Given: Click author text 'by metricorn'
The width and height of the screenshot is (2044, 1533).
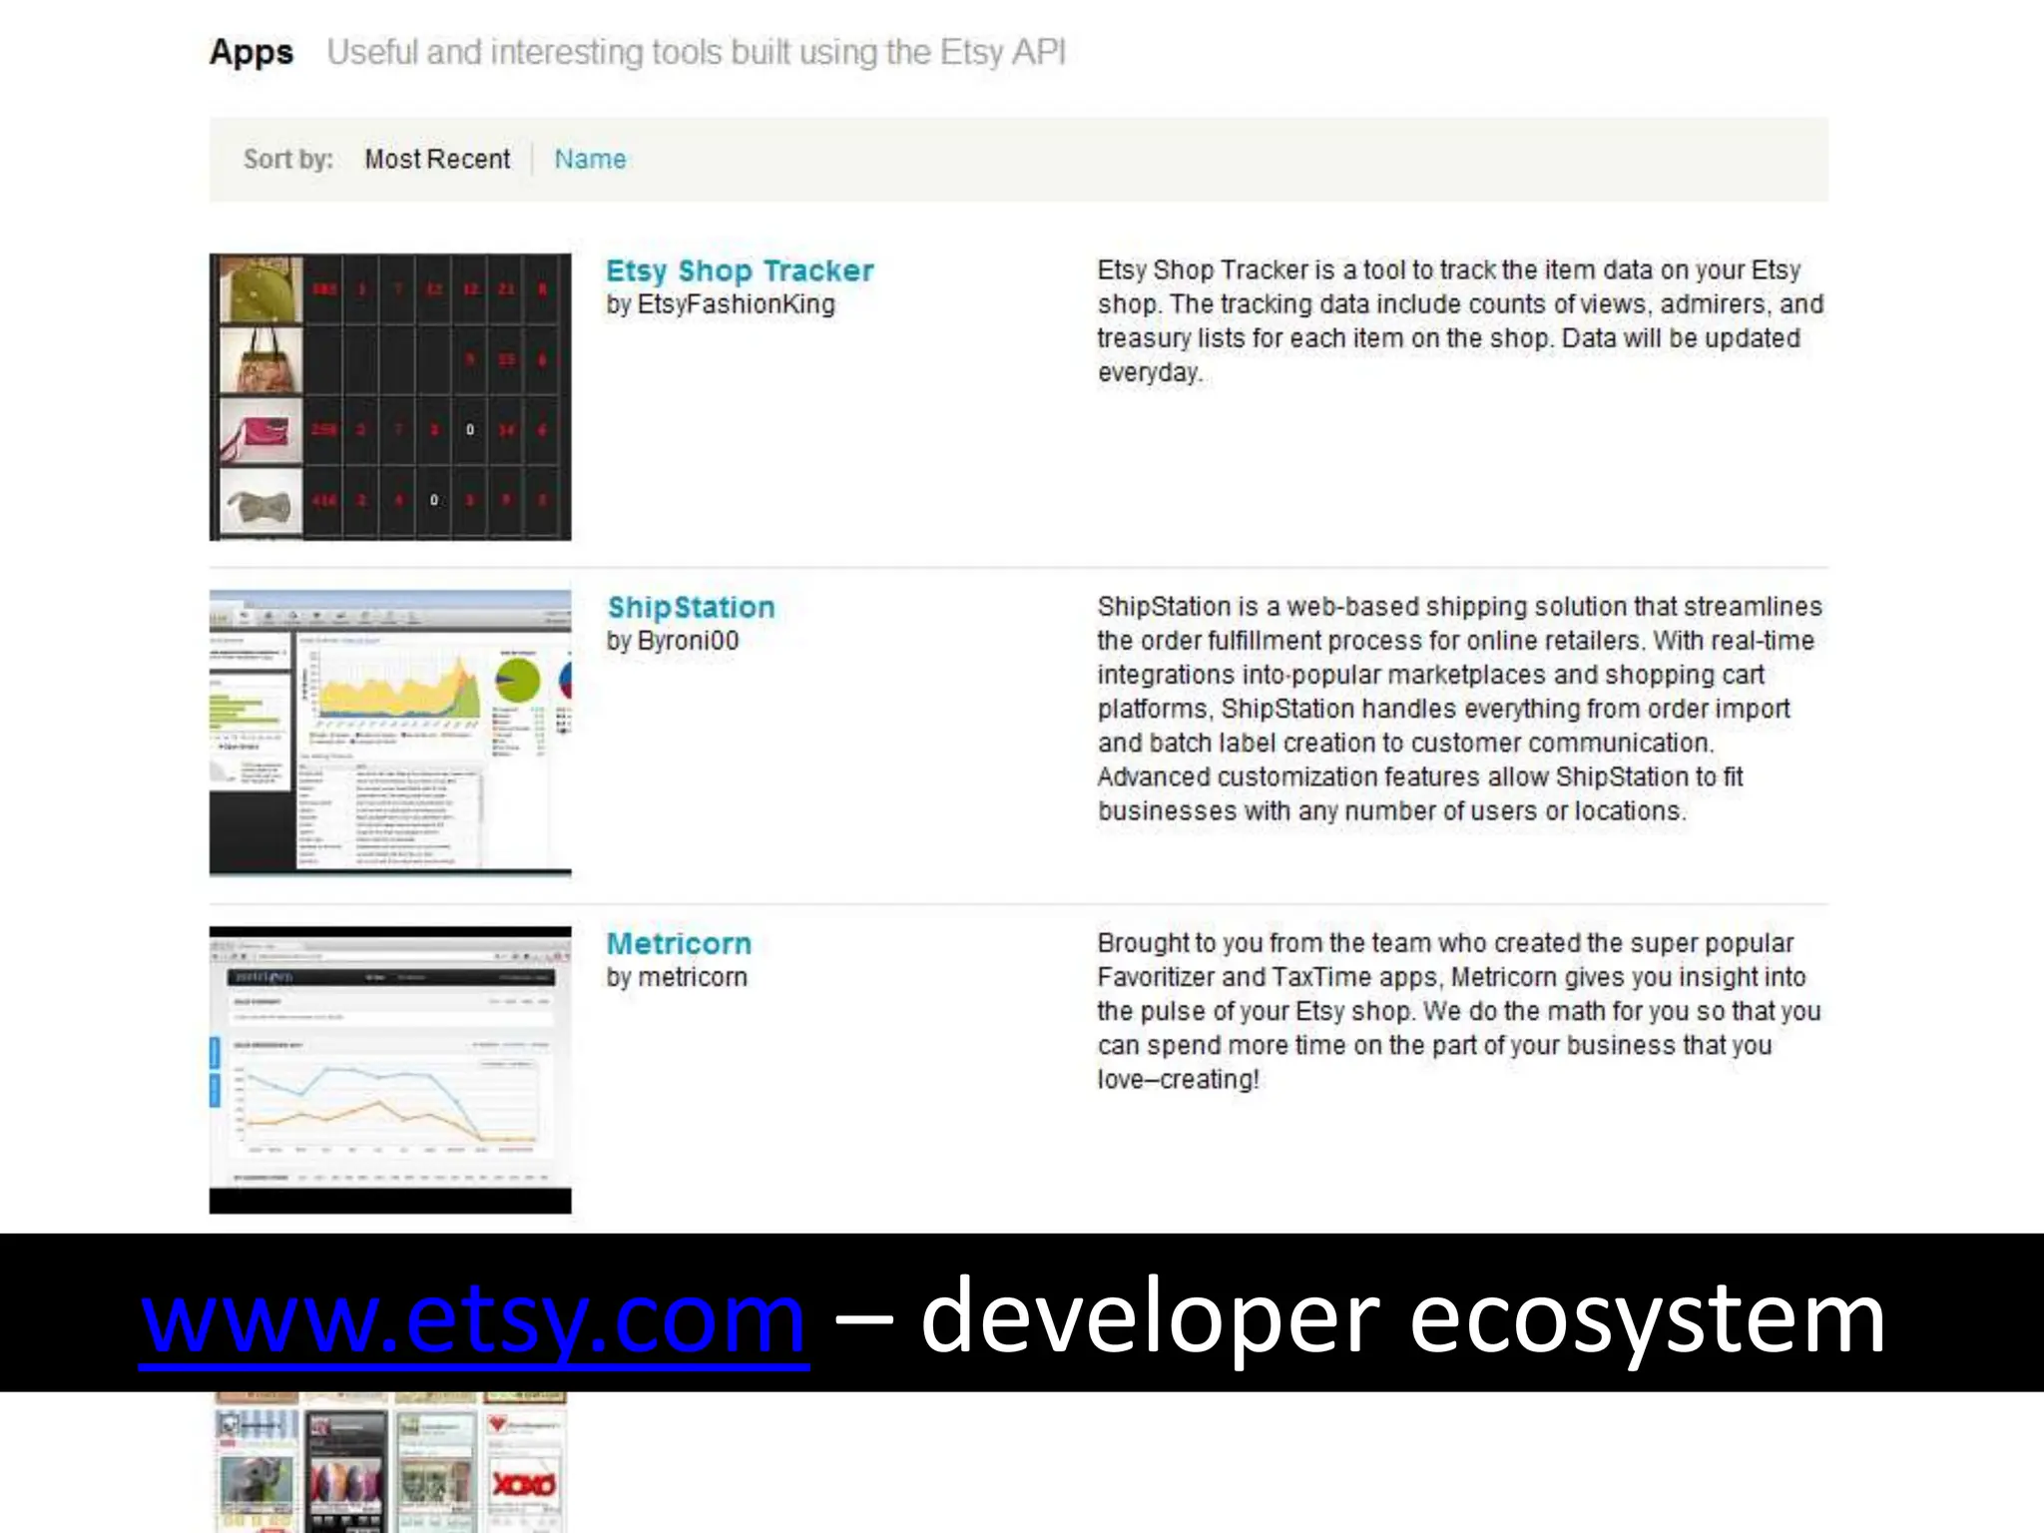Looking at the screenshot, I should pos(677,977).
